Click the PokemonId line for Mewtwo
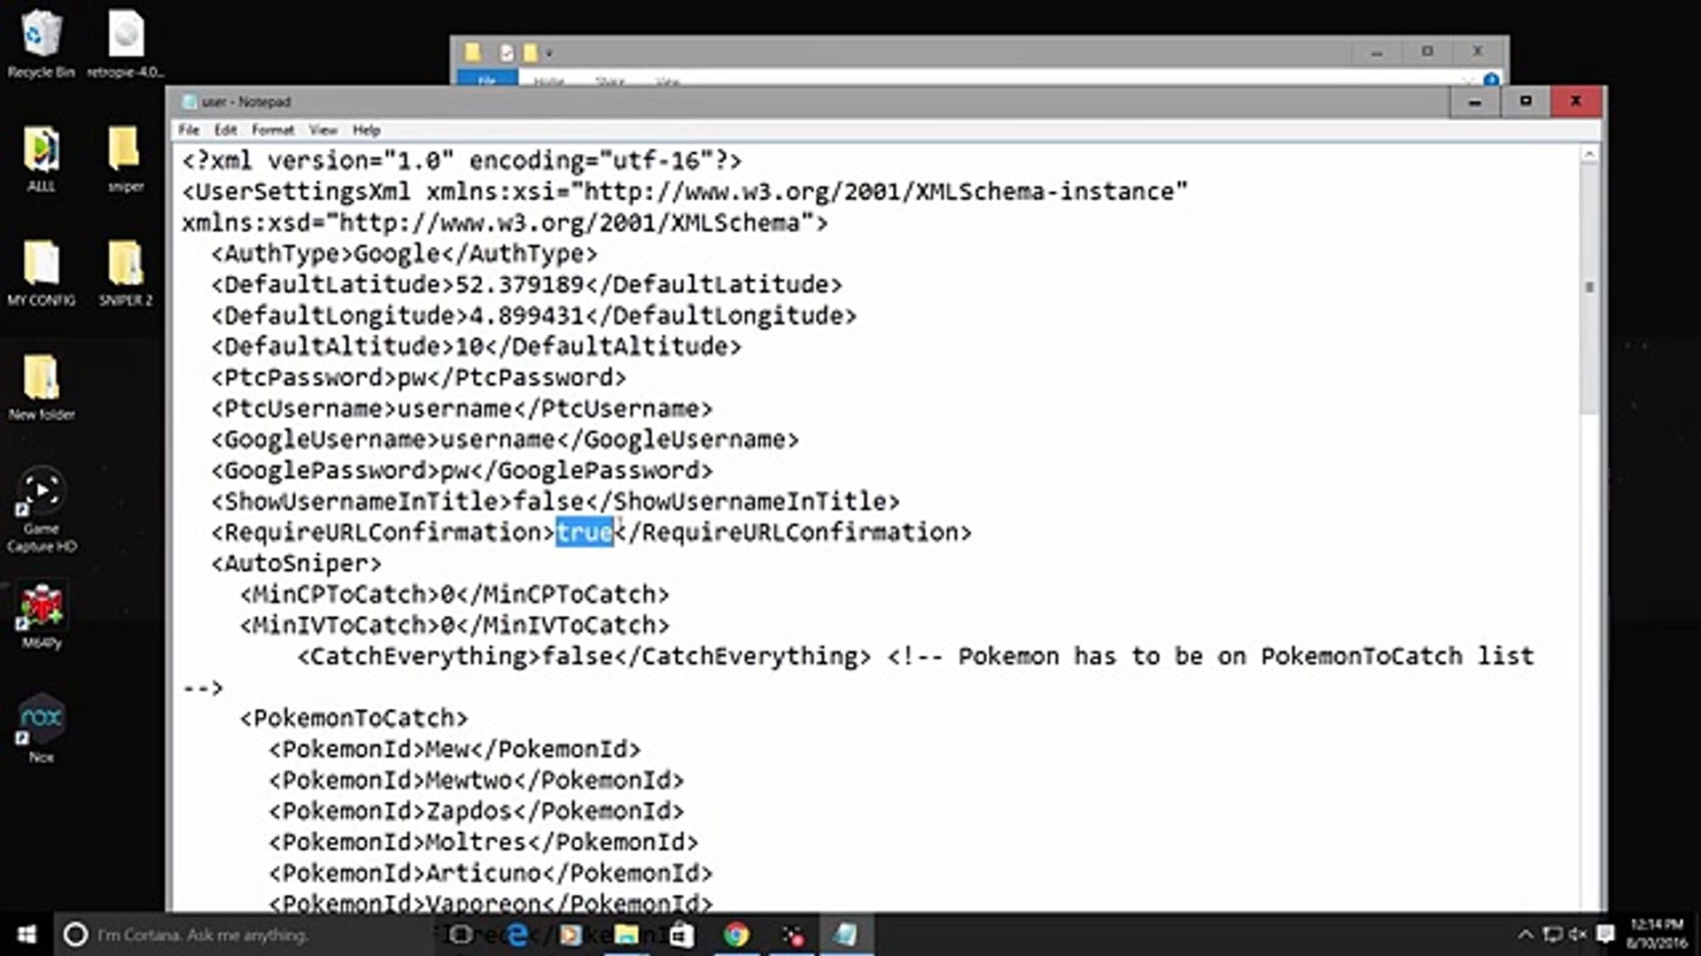The image size is (1701, 956). pos(476,781)
